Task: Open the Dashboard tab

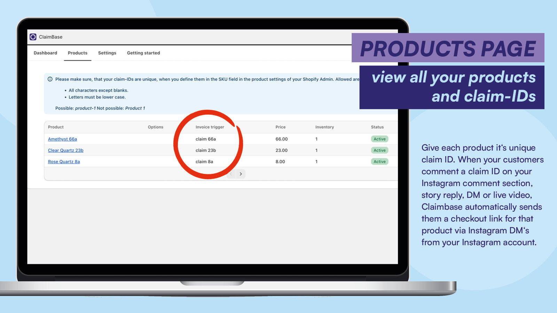Action: click(x=45, y=53)
